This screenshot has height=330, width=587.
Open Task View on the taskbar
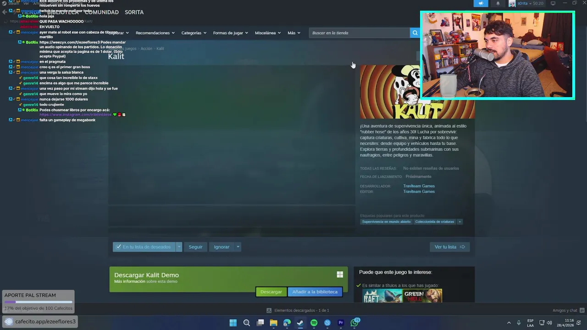260,323
